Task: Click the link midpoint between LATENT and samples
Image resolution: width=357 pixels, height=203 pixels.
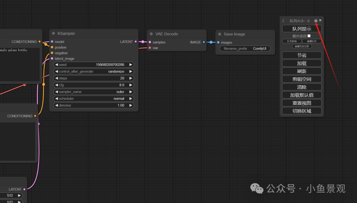Action: [142, 42]
